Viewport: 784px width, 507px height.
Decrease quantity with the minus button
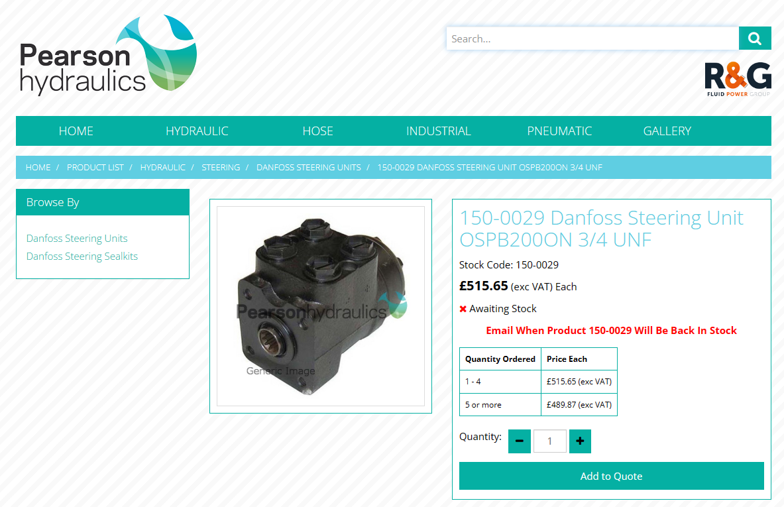click(x=520, y=441)
